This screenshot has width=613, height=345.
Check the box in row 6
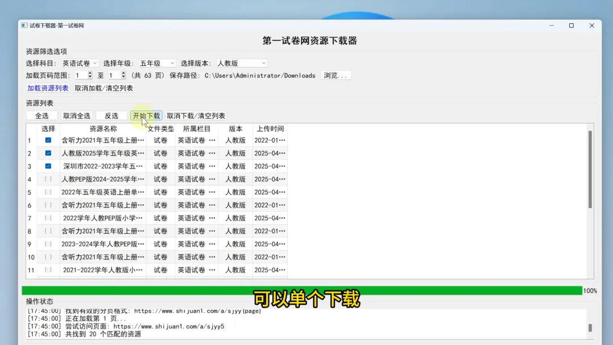(48, 205)
